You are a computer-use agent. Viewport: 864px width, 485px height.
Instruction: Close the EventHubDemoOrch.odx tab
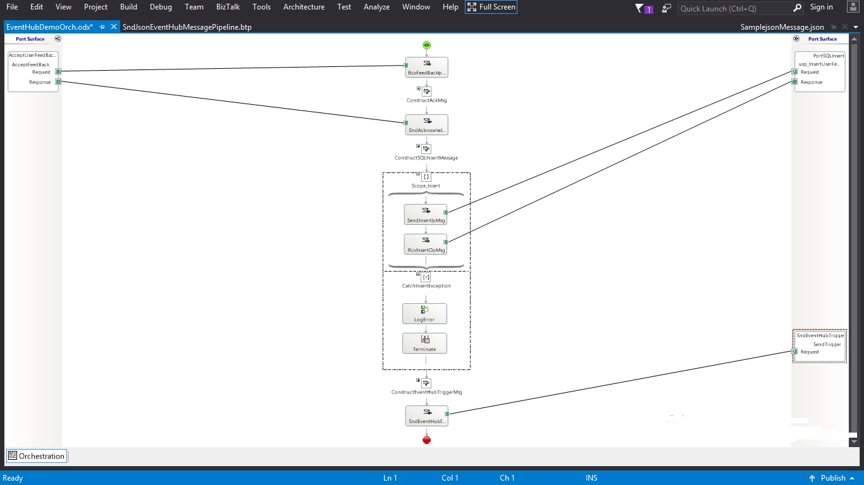coord(114,27)
